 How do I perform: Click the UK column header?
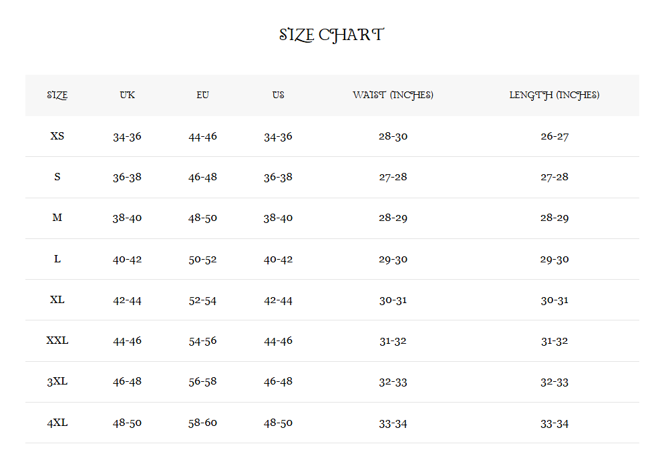coord(127,95)
